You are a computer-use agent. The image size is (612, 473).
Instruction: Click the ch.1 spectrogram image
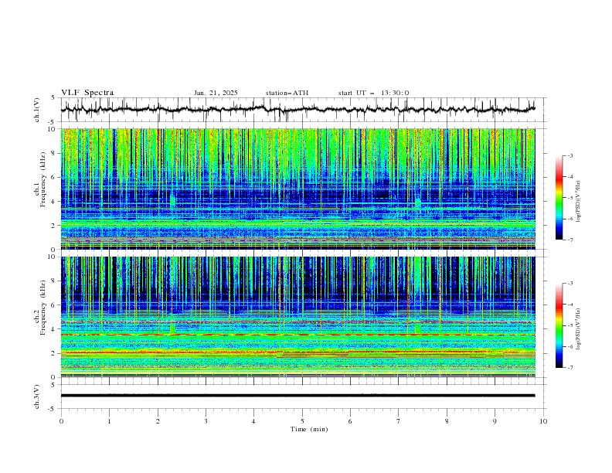(x=297, y=189)
